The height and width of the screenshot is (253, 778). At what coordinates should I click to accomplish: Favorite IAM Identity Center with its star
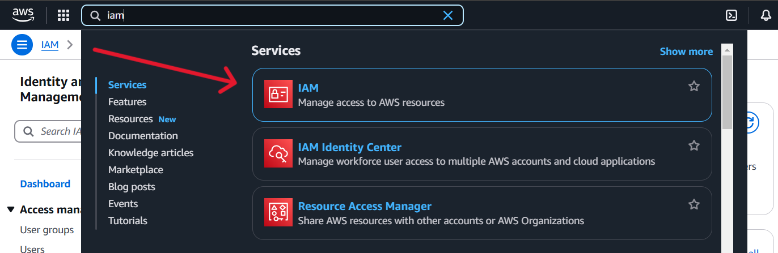click(694, 145)
